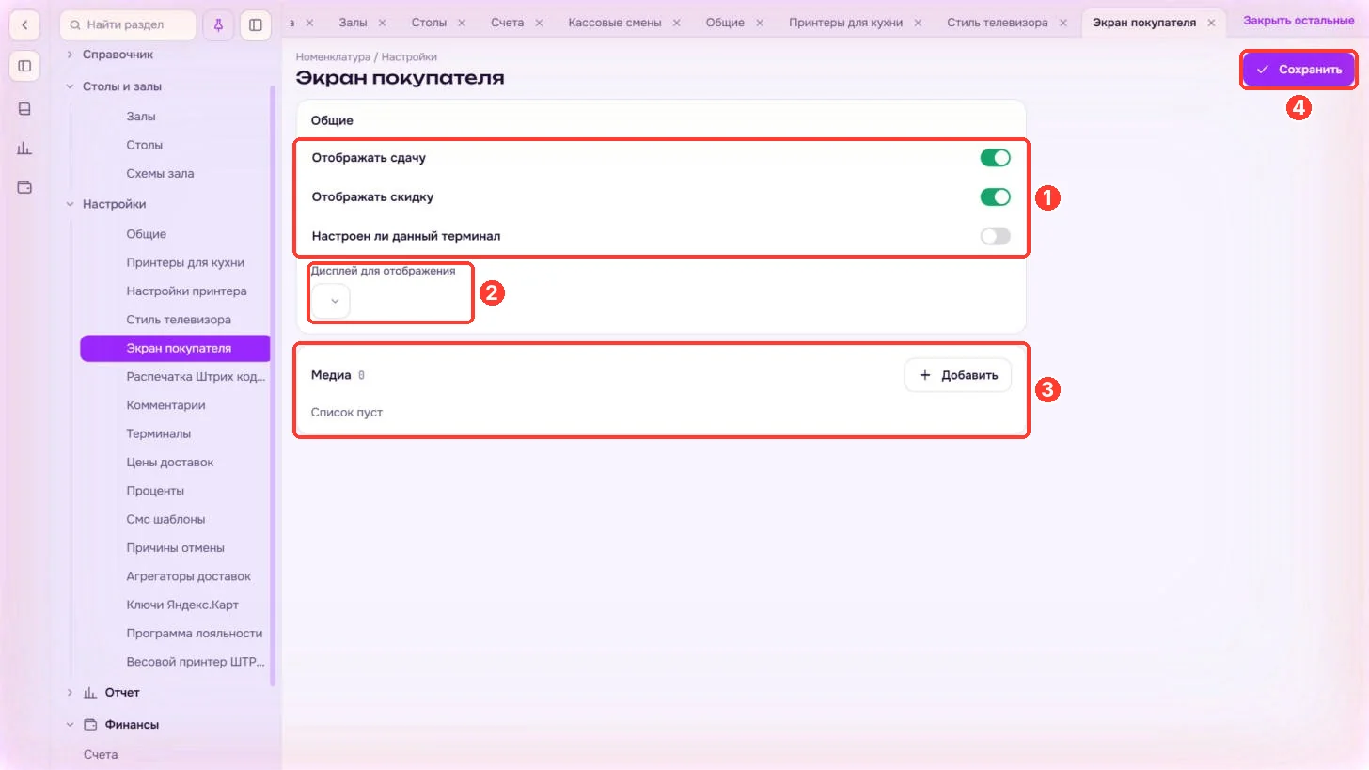Screen dimensions: 1369x770
Task: Open Агрегаторы доставок in sidebar
Action: [x=189, y=576]
